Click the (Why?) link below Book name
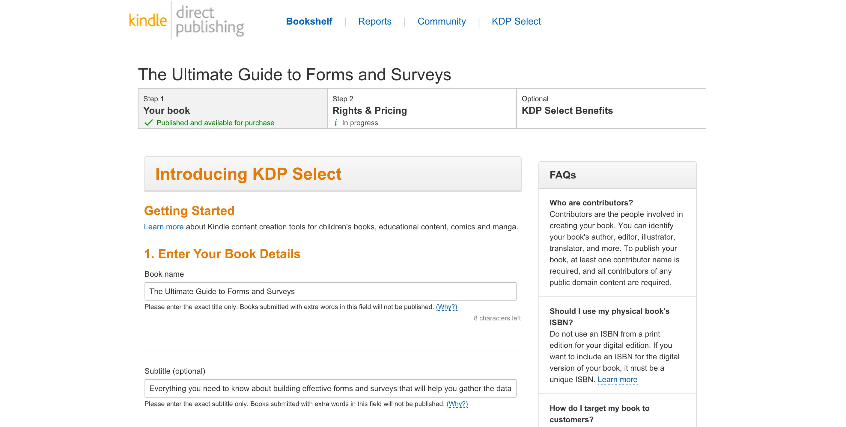Image resolution: width=846 pixels, height=427 pixels. click(x=446, y=307)
